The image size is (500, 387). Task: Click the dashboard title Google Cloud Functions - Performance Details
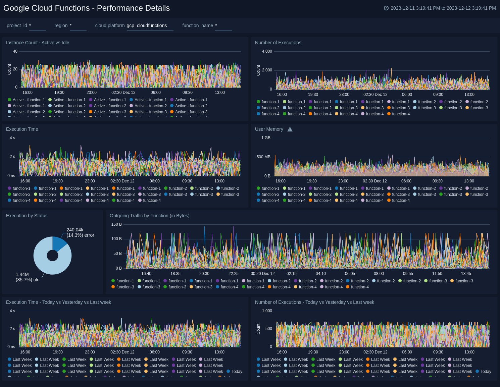pyautogui.click(x=87, y=8)
